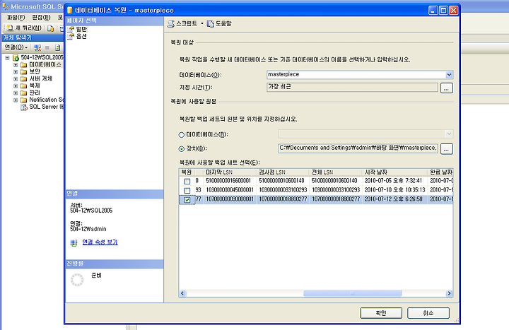Collapse the 504-12\SQL2005 server node
This screenshot has width=509, height=330.
coord(8,58)
